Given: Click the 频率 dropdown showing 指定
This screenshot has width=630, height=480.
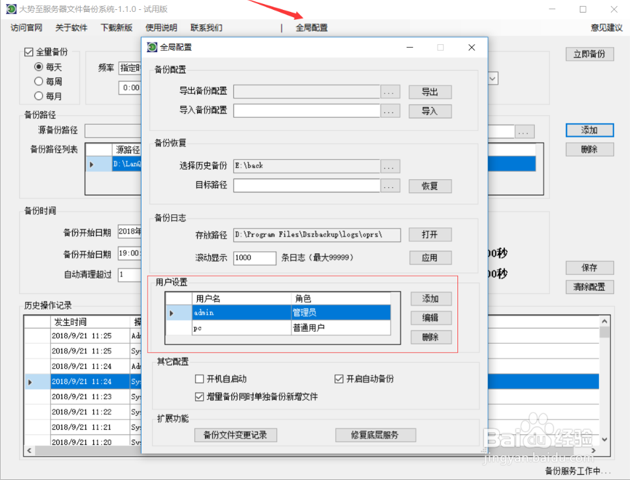Looking at the screenshot, I should pos(130,68).
